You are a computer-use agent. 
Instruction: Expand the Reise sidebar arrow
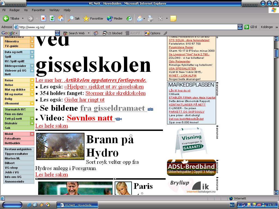click(x=32, y=80)
